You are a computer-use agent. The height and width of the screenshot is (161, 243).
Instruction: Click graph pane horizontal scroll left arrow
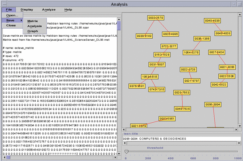tap(124, 130)
